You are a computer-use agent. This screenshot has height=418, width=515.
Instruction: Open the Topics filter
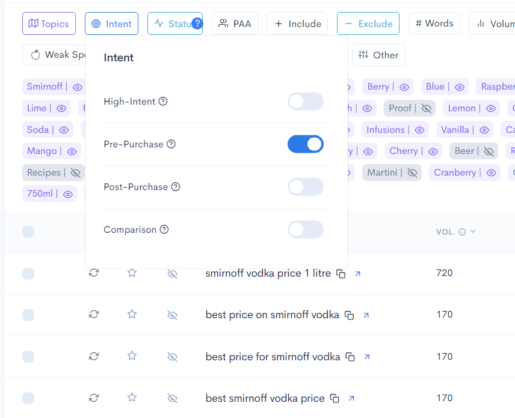pyautogui.click(x=49, y=24)
